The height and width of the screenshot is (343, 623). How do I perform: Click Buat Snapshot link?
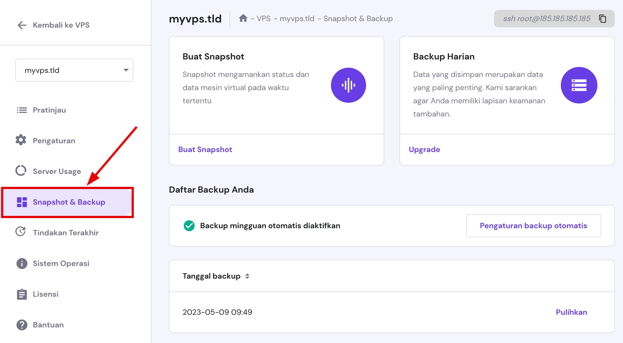(x=205, y=149)
